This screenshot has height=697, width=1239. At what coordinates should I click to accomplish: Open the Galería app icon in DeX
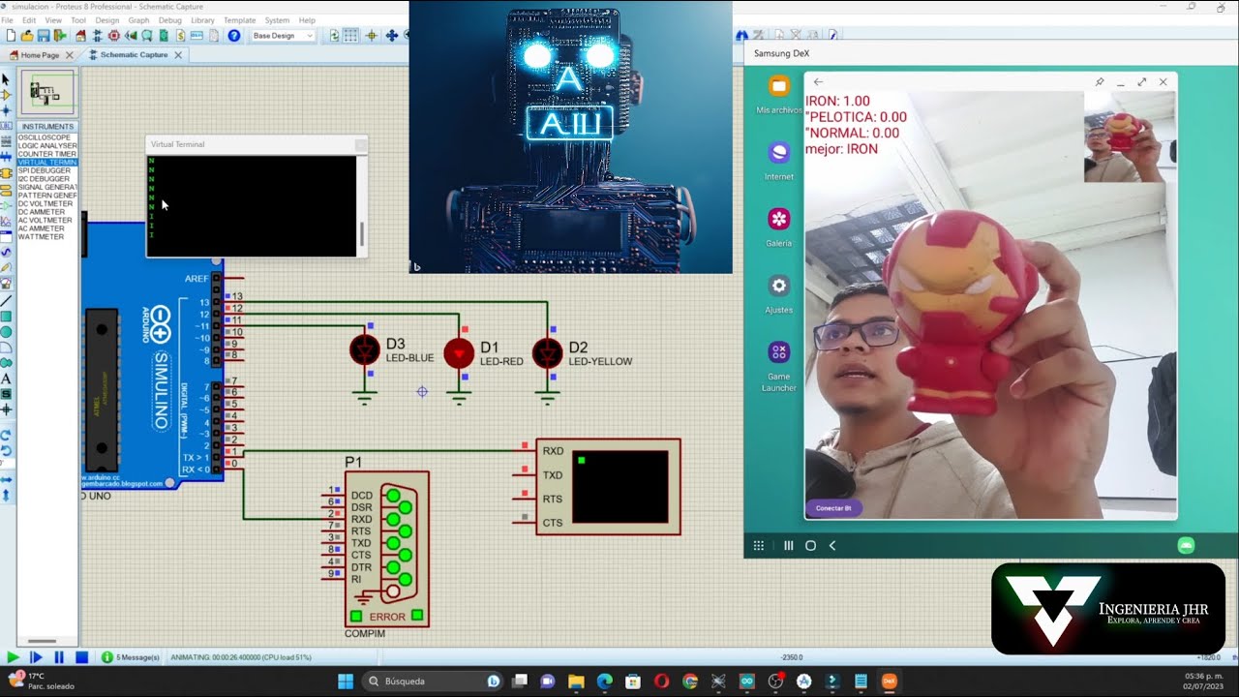pos(779,219)
